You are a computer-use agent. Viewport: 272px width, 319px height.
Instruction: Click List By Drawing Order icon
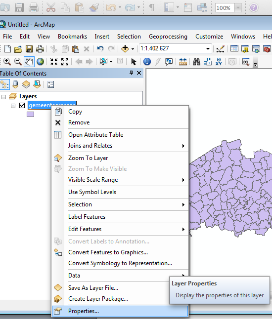(x=4, y=84)
